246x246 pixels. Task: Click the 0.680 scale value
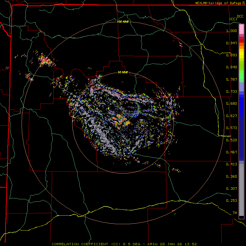232,104
